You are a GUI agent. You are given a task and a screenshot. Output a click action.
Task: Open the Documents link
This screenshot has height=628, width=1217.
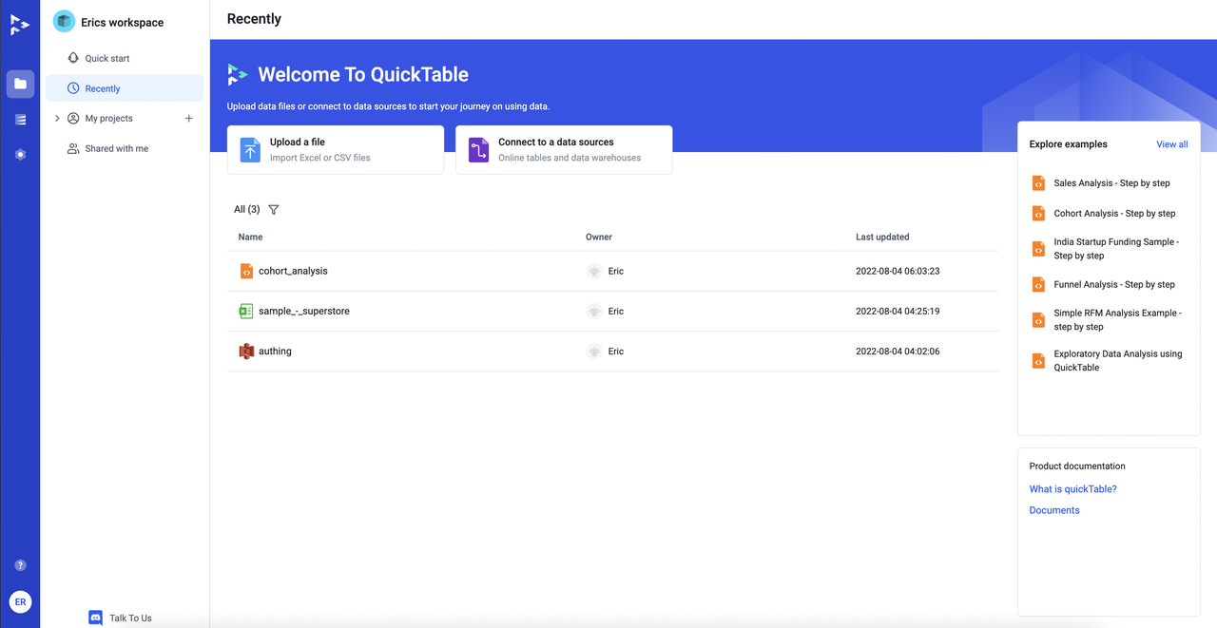pyautogui.click(x=1054, y=510)
